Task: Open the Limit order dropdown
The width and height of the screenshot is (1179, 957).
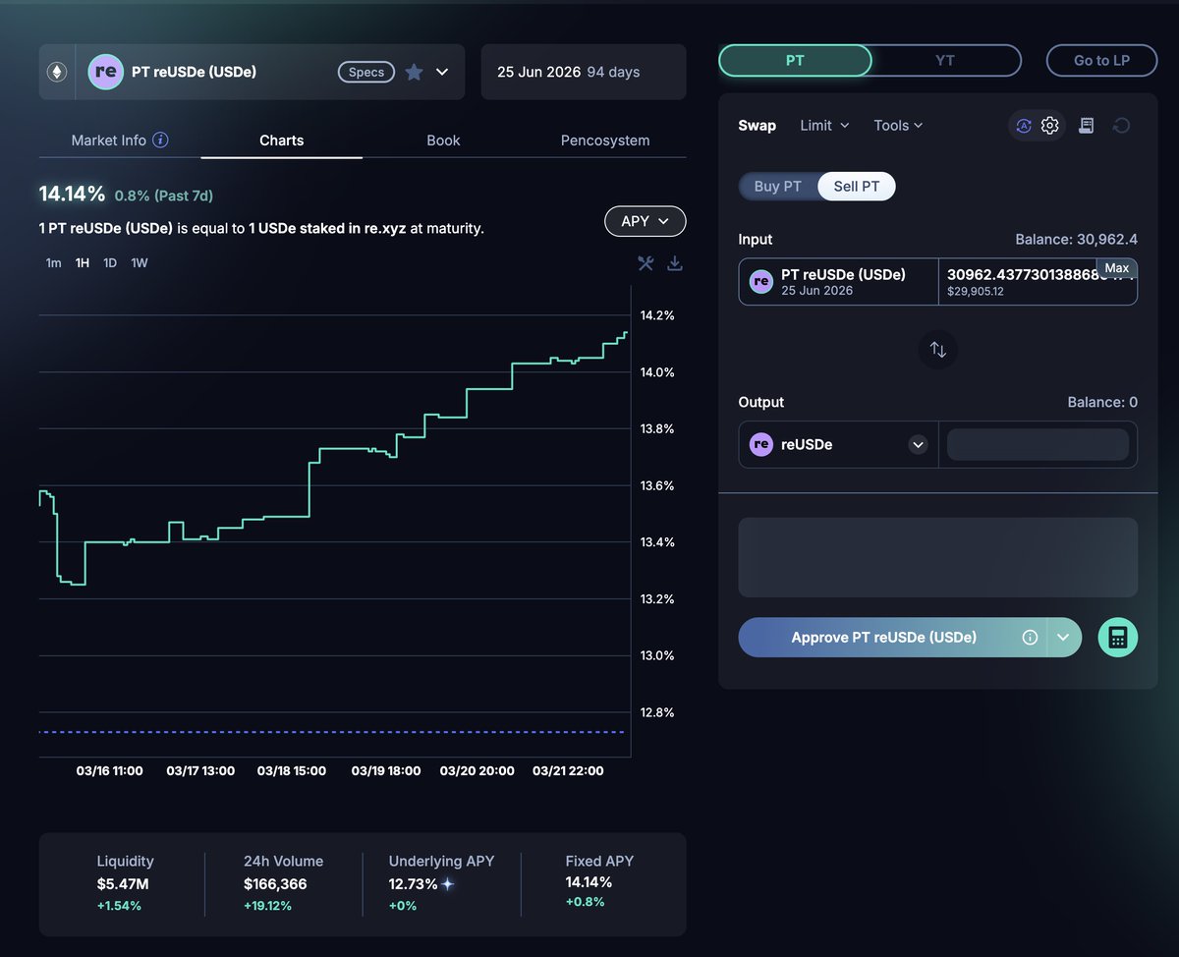Action: [824, 126]
